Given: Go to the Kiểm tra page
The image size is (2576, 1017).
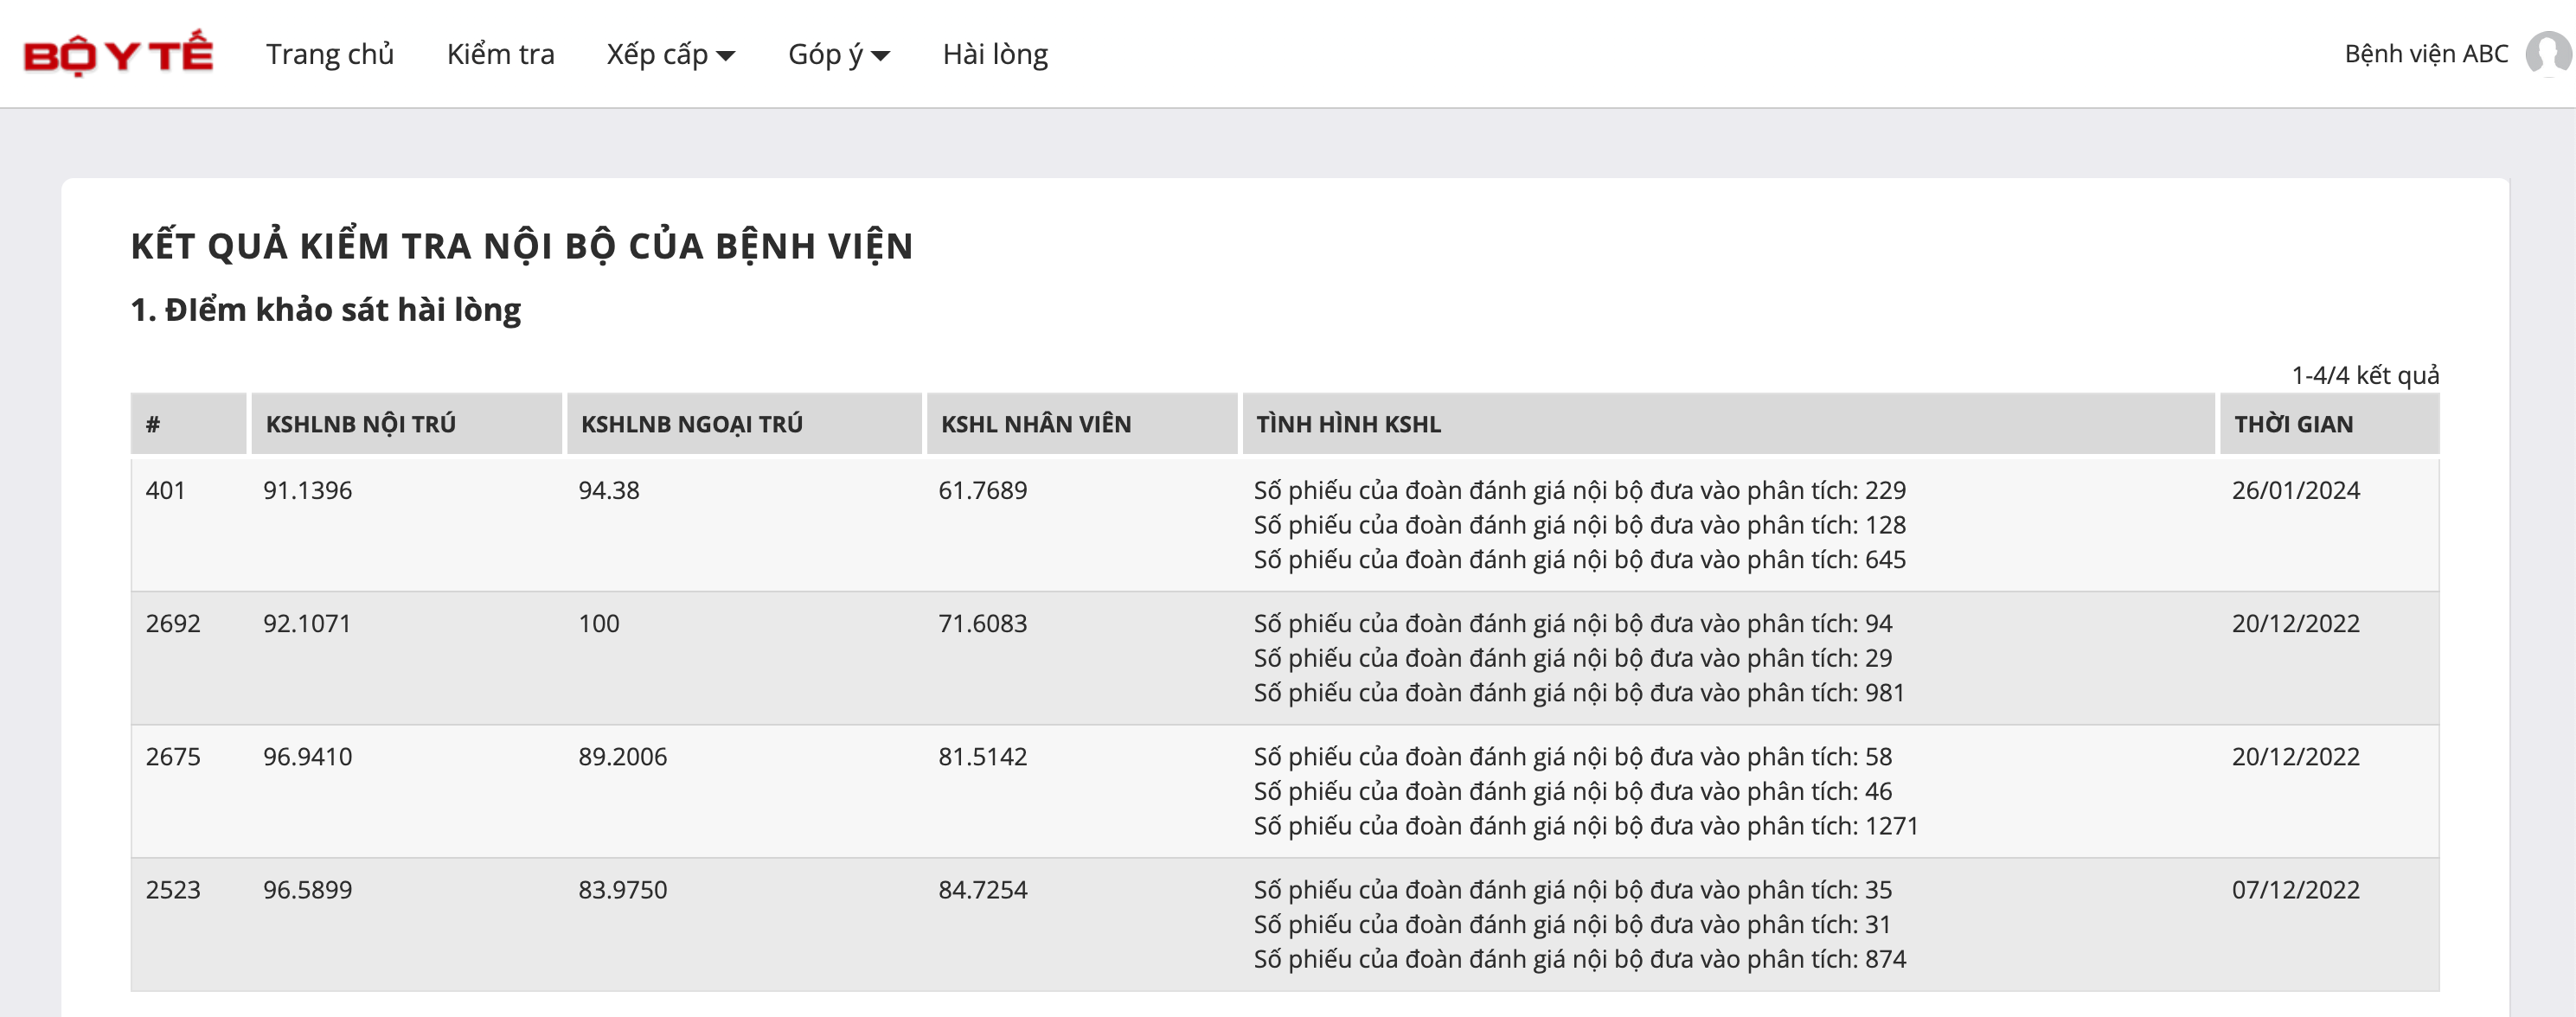Looking at the screenshot, I should (500, 54).
